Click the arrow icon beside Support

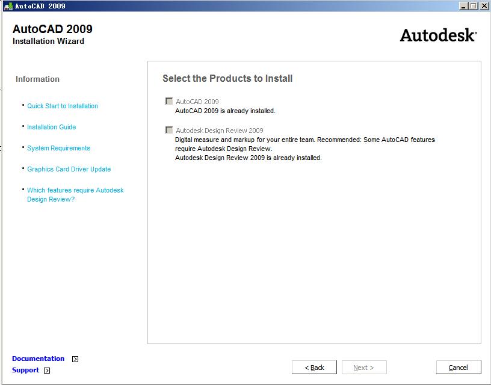pos(47,371)
